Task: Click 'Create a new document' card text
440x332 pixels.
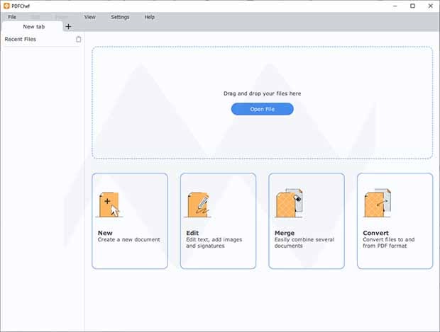Action: click(x=129, y=240)
